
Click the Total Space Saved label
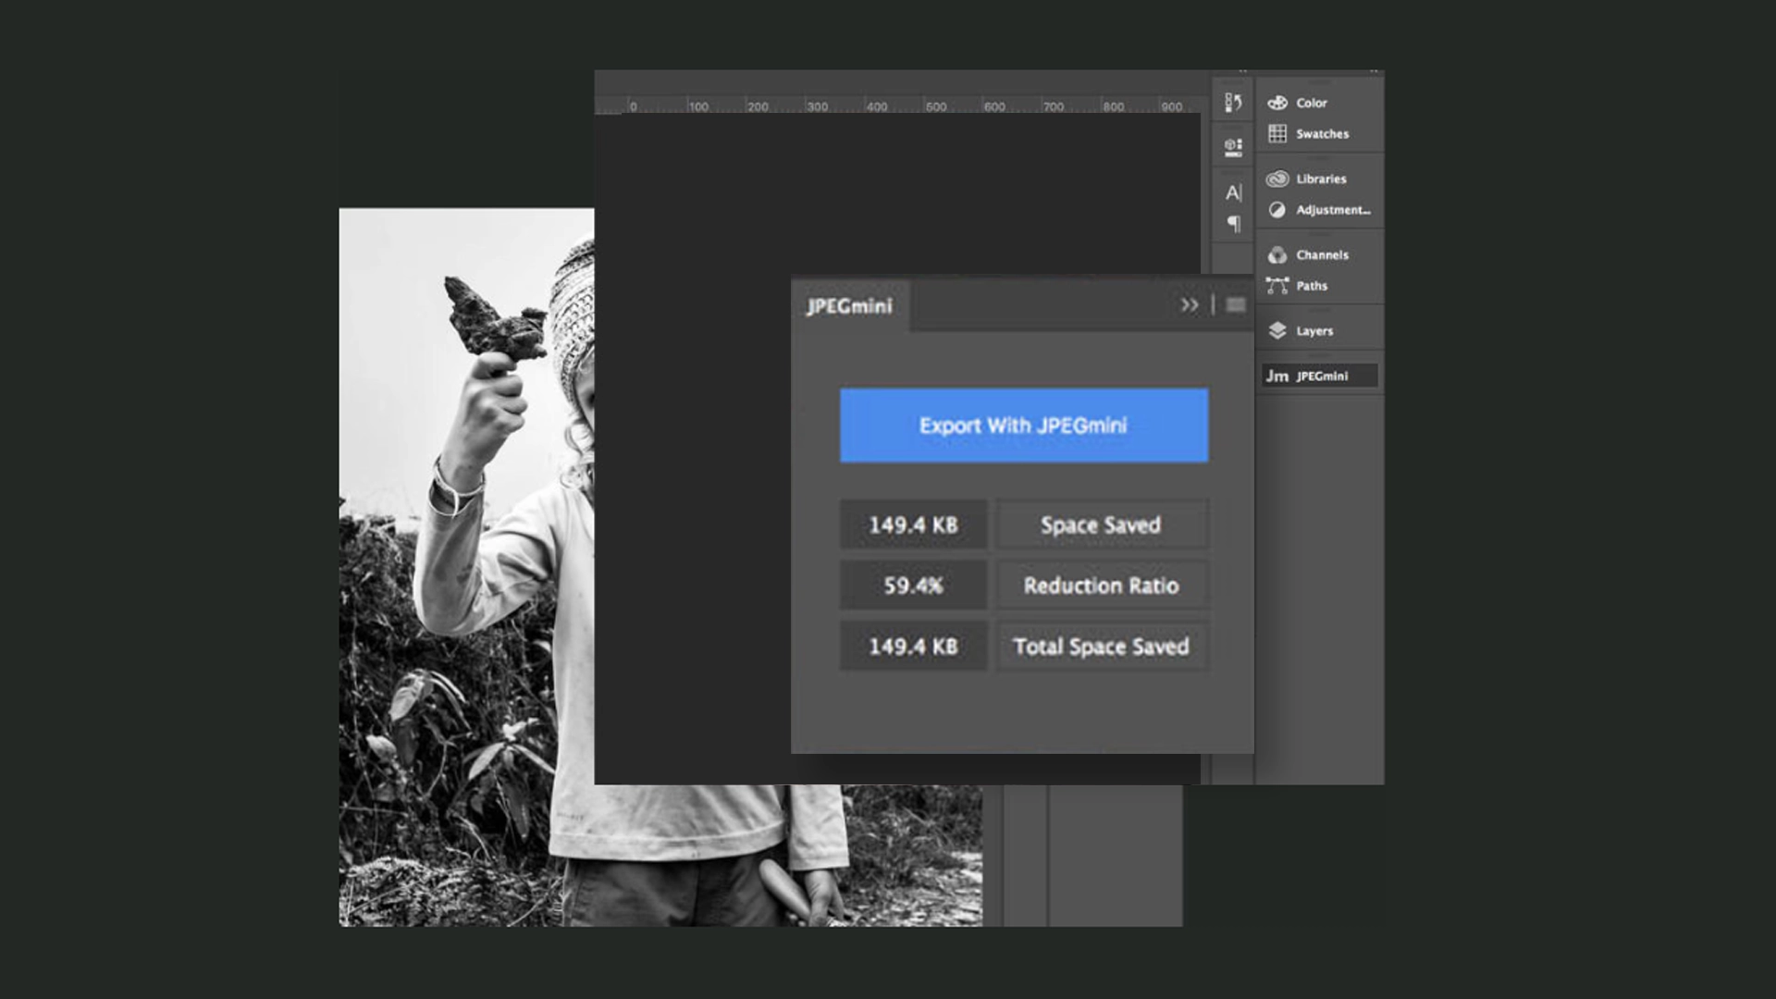[1101, 647]
